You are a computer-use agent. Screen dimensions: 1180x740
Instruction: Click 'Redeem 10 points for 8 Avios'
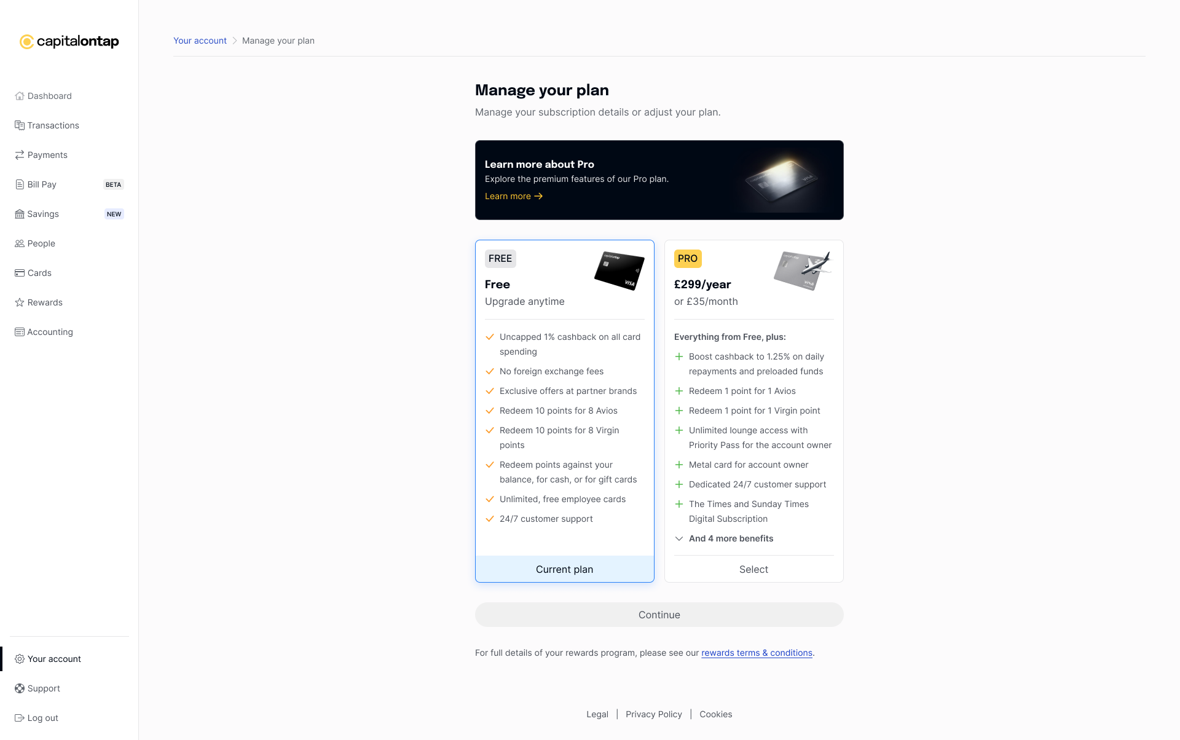pos(558,411)
